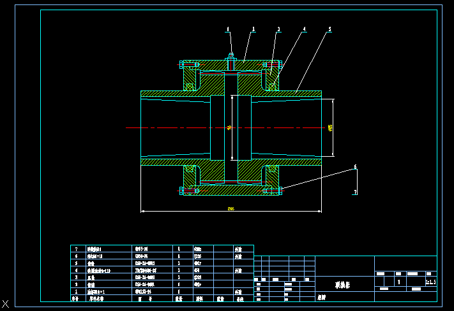
Task: Select part balloon number 1
Action: tap(228, 29)
